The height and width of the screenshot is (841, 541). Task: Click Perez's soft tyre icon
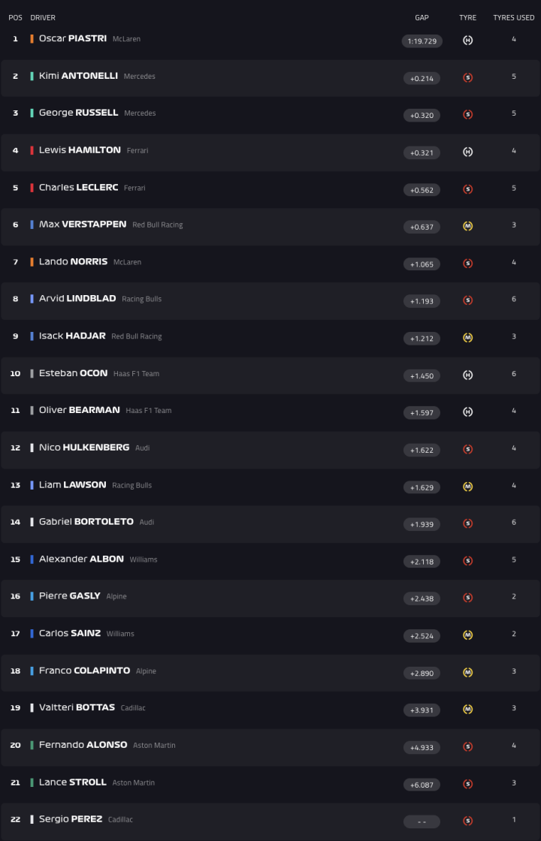(x=467, y=821)
